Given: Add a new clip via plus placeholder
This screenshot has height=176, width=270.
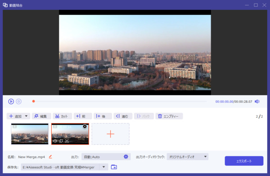Looking at the screenshot, I should [111, 134].
